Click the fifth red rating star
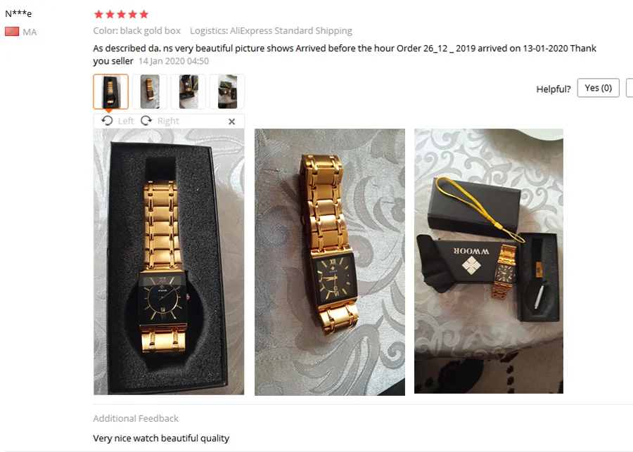The width and height of the screenshot is (633, 452). click(x=144, y=15)
